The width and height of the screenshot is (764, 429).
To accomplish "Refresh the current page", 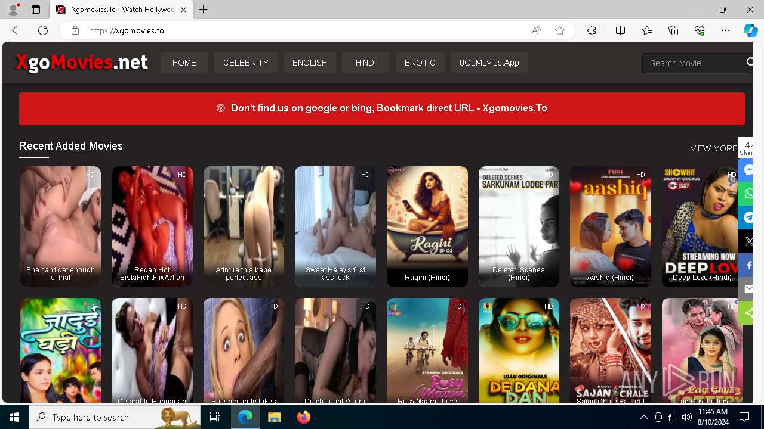I will (x=43, y=30).
